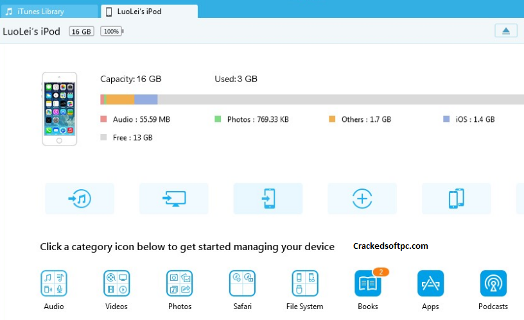The height and width of the screenshot is (320, 524).
Task: Open the Videos category
Action: (116, 291)
